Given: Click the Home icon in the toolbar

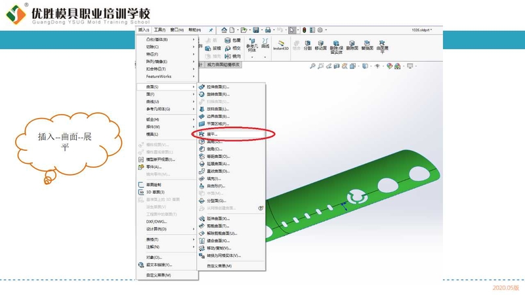Looking at the screenshot, I should pos(224,30).
